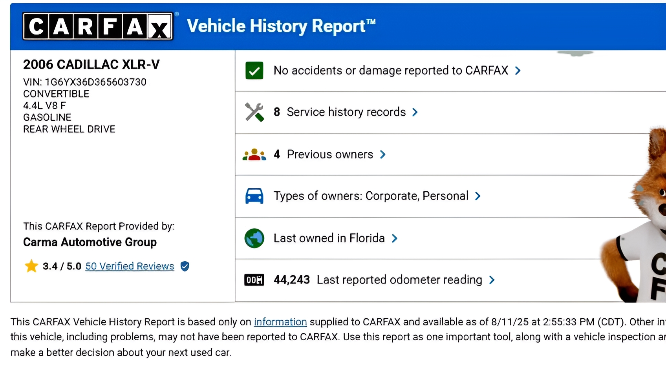666x374 pixels.
Task: Click the previous owners people icon
Action: tap(254, 155)
